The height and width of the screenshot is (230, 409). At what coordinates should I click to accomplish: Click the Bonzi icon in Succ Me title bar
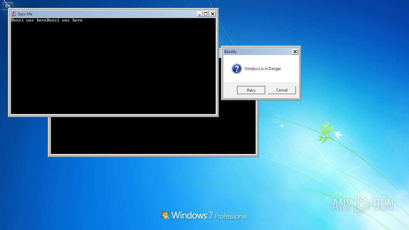[x=14, y=14]
